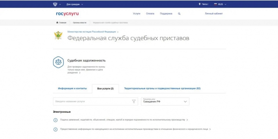Click the scales icon for Судебная задолженность

tap(58, 62)
